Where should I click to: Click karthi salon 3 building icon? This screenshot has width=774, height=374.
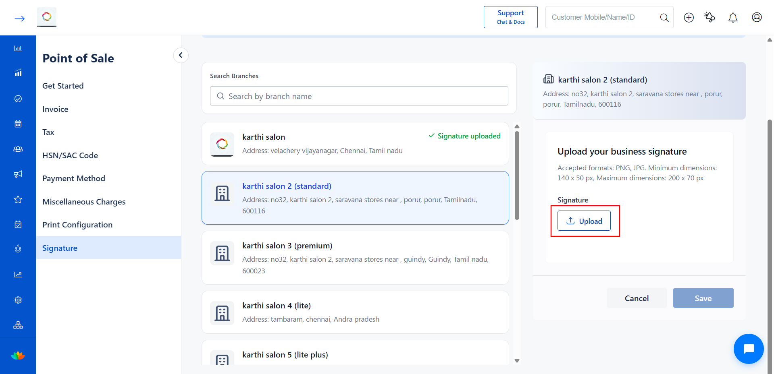pyautogui.click(x=222, y=253)
